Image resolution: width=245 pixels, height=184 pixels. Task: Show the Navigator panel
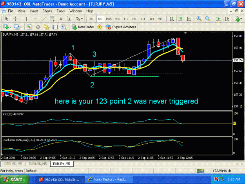(46, 27)
